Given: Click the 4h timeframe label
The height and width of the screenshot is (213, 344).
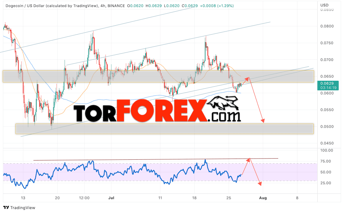Looking at the screenshot, I should tap(102, 6).
